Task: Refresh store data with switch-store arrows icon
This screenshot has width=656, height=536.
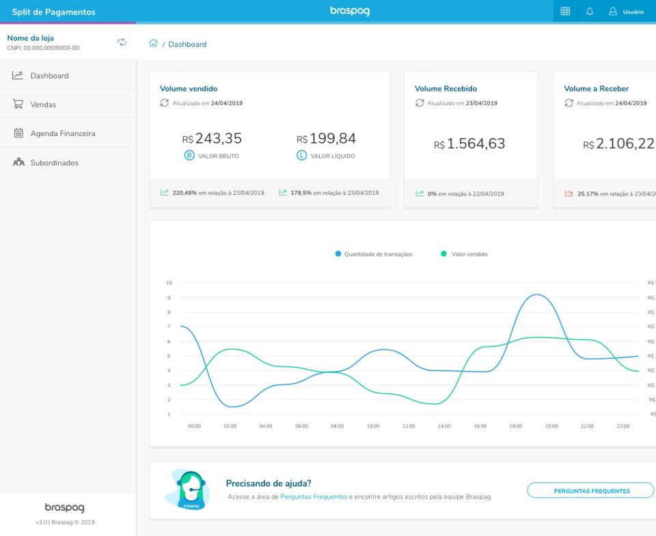Action: coord(122,42)
